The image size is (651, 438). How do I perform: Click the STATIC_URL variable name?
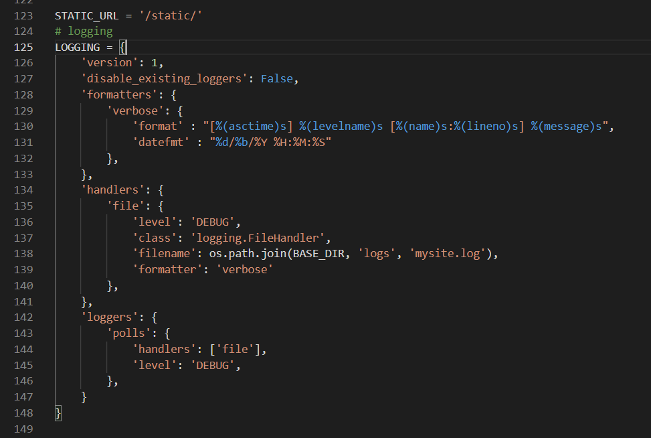pos(87,16)
